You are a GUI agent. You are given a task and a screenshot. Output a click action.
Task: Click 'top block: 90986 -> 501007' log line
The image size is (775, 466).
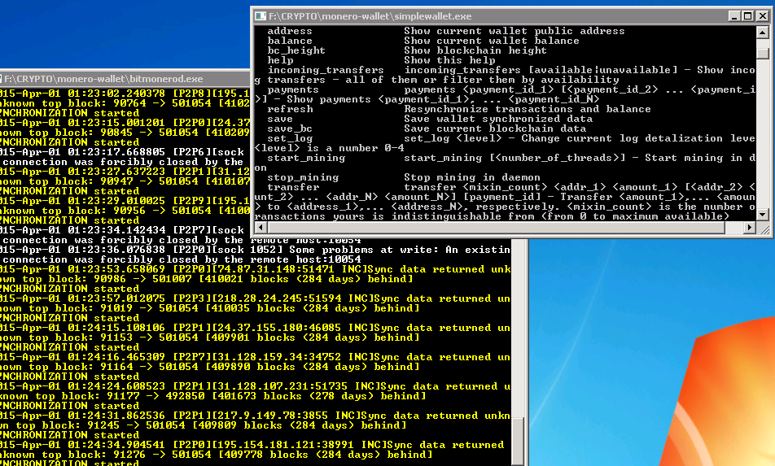click(x=207, y=280)
